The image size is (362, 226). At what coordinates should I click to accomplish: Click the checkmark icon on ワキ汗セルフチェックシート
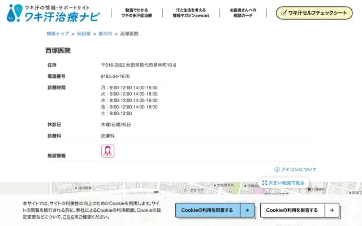[283, 12]
